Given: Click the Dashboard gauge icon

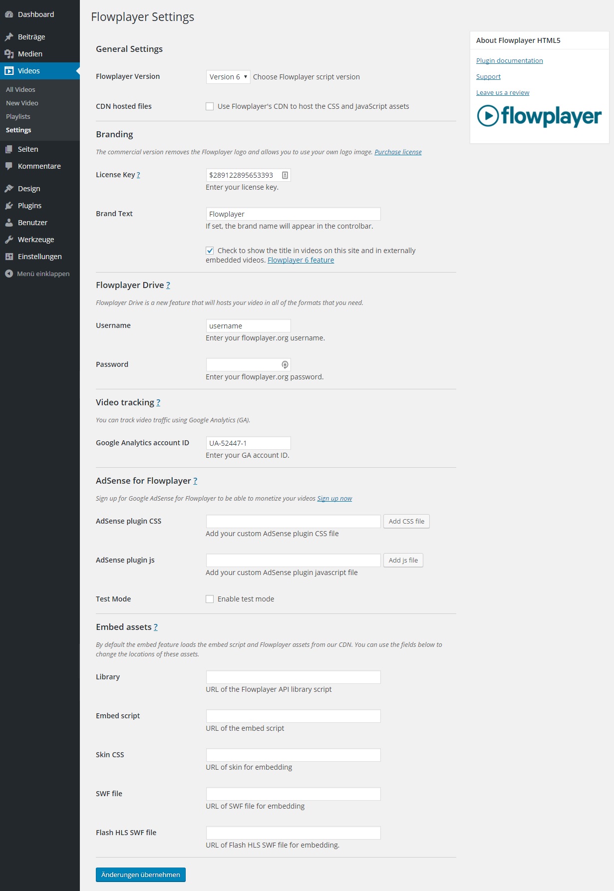Looking at the screenshot, I should coord(9,14).
